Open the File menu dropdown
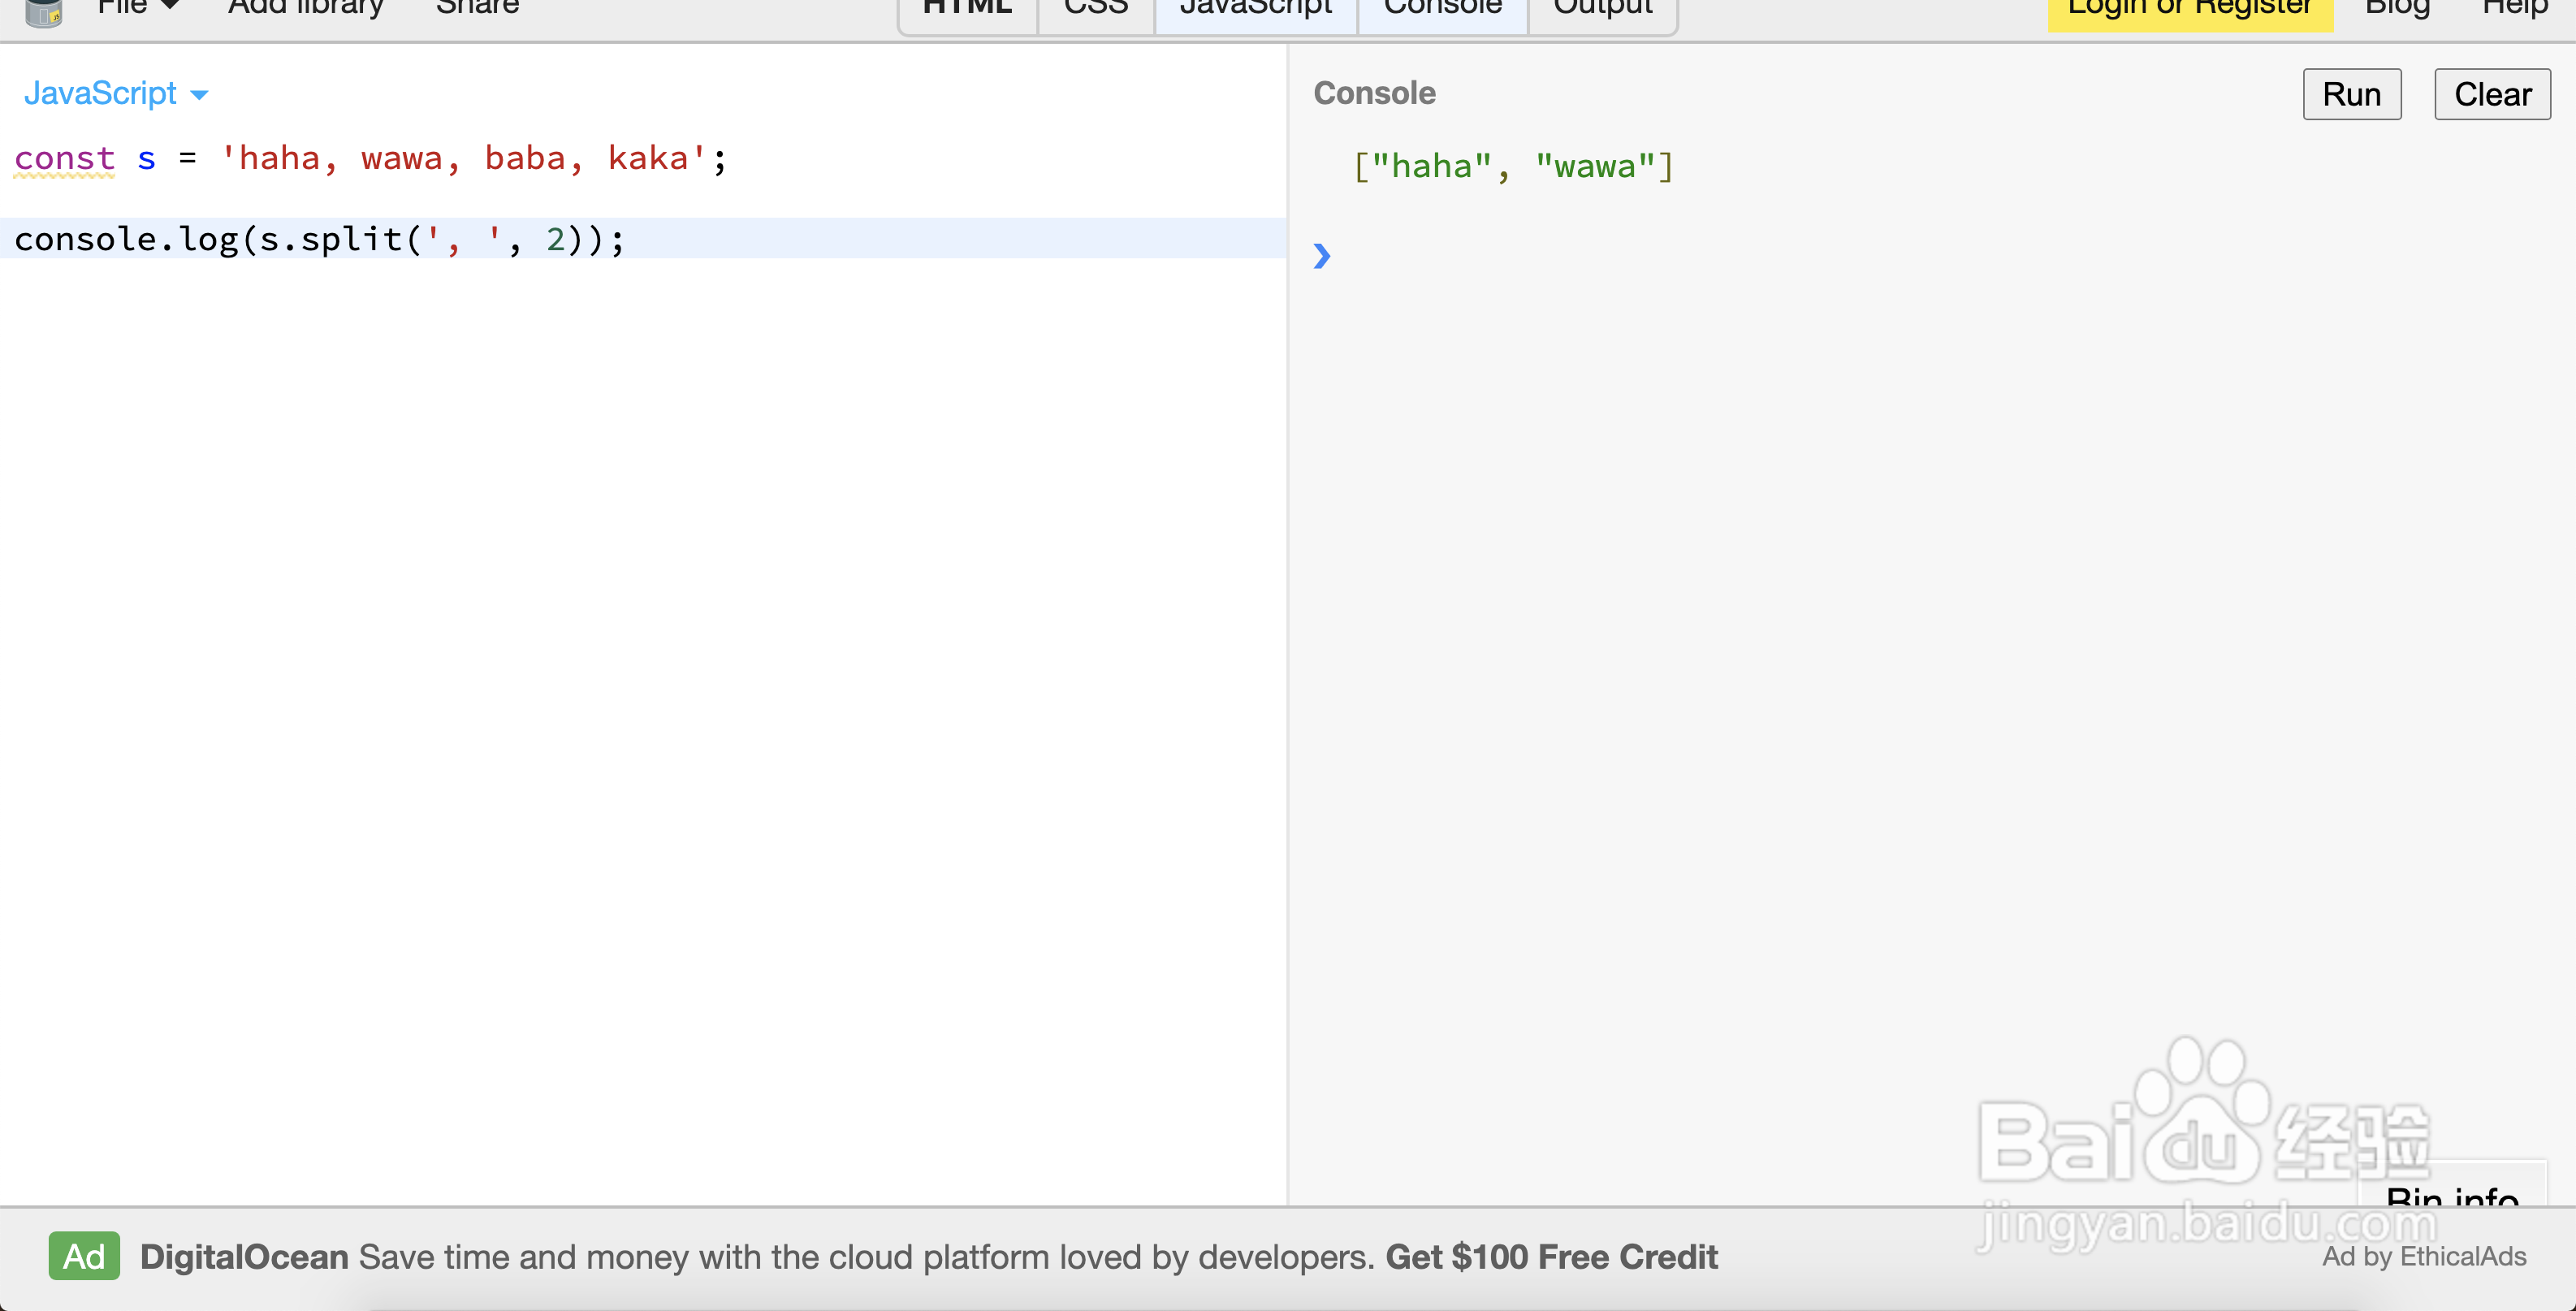2576x1311 pixels. pos(138,8)
